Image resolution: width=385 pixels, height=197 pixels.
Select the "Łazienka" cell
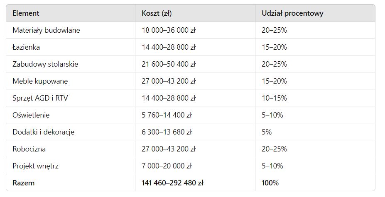pyautogui.click(x=26, y=47)
